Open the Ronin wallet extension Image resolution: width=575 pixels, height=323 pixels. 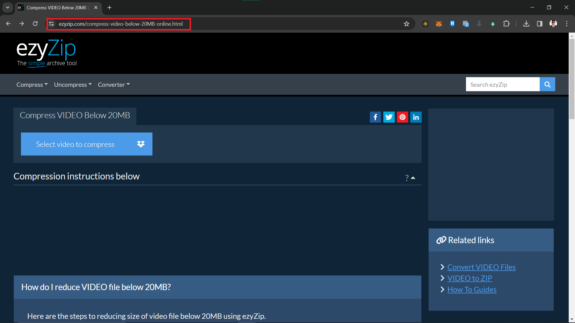tap(452, 24)
